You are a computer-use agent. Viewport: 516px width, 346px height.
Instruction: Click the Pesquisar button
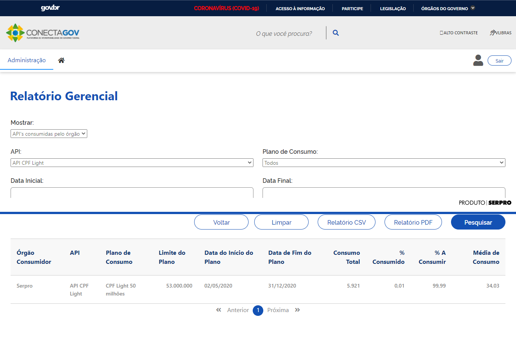[478, 222]
